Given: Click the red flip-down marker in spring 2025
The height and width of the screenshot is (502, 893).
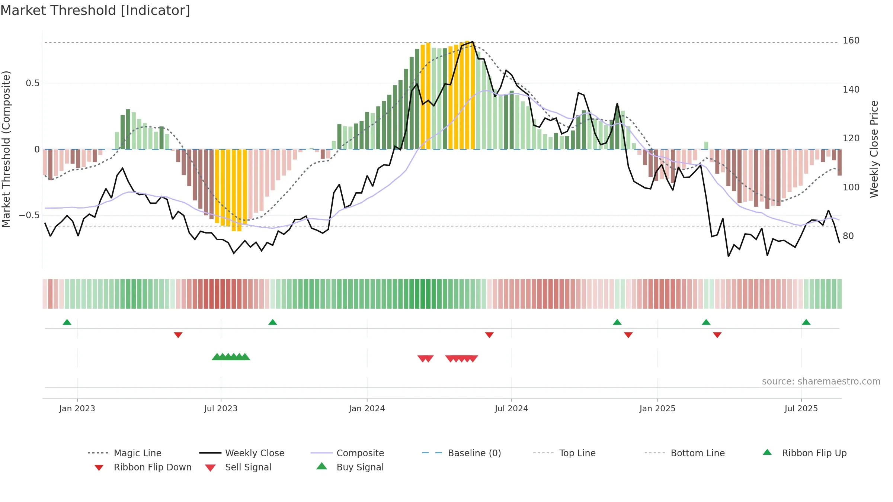Looking at the screenshot, I should click(717, 335).
